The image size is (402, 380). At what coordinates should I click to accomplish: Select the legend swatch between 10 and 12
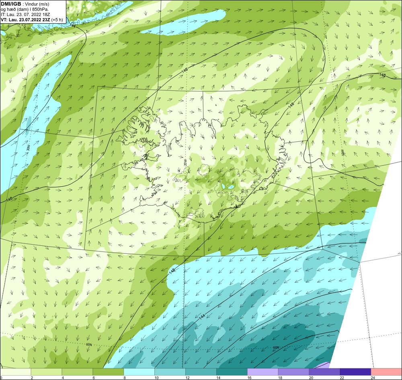(170, 372)
